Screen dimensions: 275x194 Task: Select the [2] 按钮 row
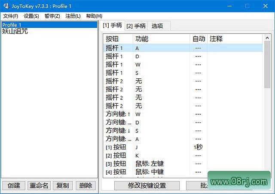pos(183,155)
